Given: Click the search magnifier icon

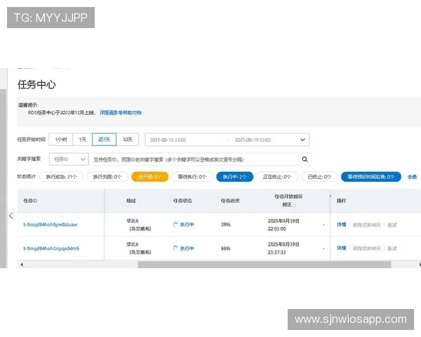Looking at the screenshot, I should 305,159.
